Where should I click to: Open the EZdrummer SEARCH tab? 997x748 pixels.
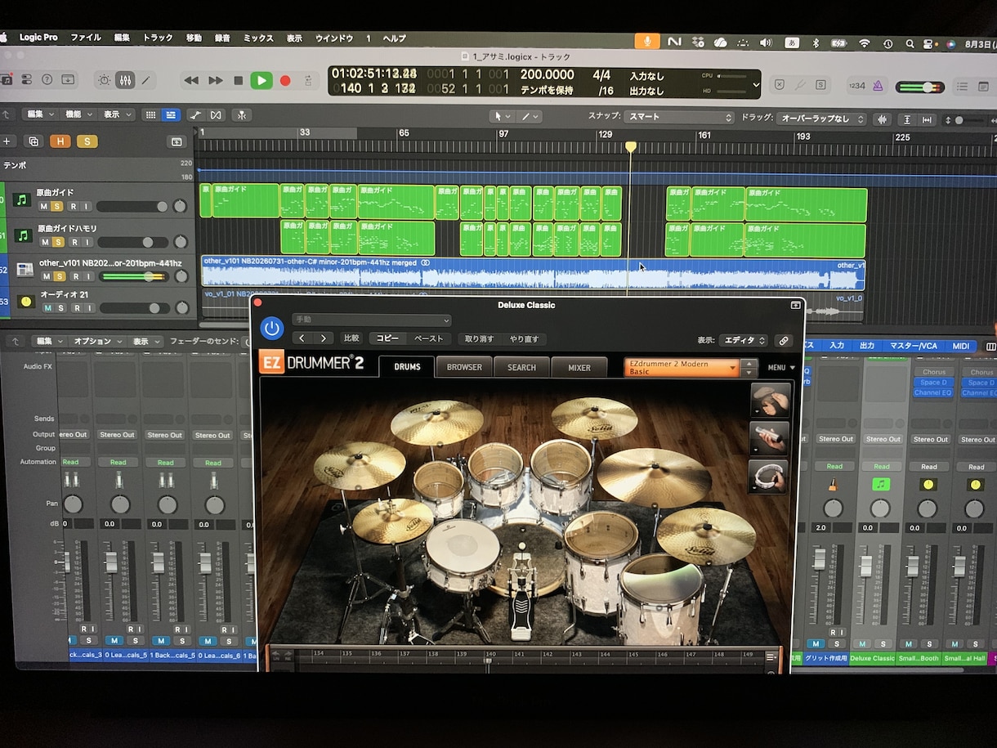pos(521,367)
